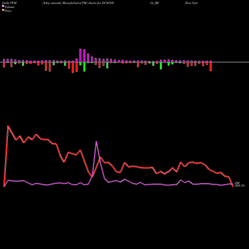
Task: Click the last red bar in histogram
Action: pyautogui.click(x=211, y=66)
